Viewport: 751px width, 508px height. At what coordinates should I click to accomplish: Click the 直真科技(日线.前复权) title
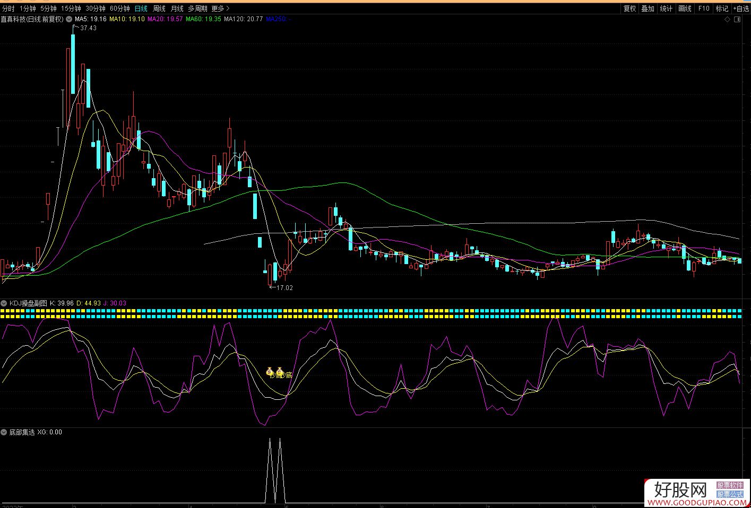point(32,19)
